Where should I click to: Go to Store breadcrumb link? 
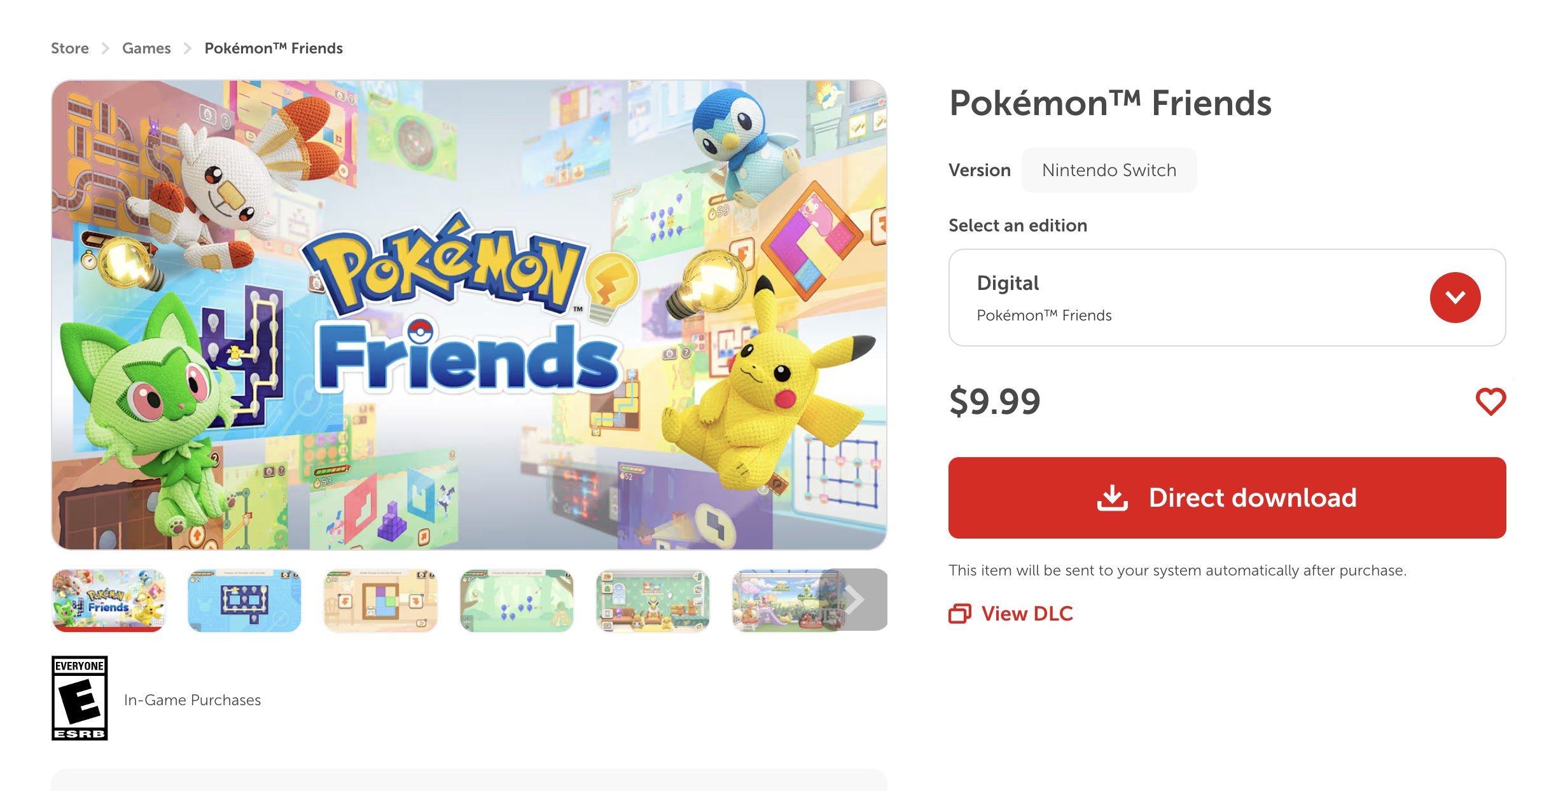[x=70, y=48]
